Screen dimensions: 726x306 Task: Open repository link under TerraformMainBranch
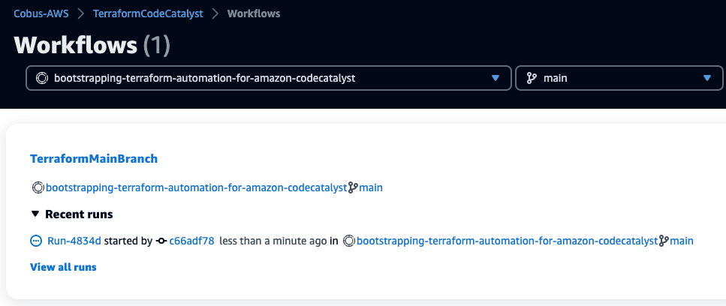tap(196, 187)
